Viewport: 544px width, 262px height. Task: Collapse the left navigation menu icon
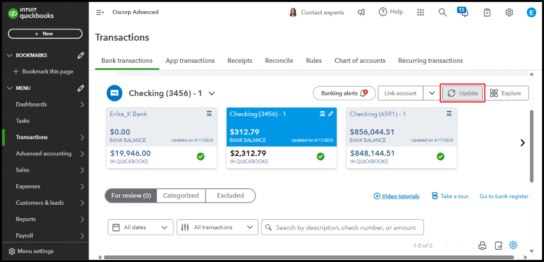100,12
